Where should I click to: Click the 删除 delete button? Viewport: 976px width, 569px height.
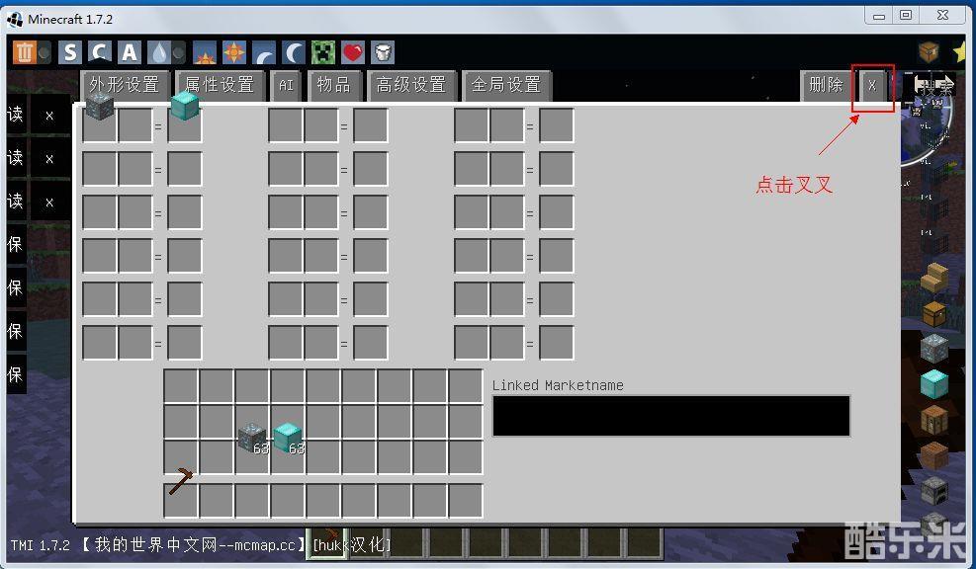click(x=826, y=85)
